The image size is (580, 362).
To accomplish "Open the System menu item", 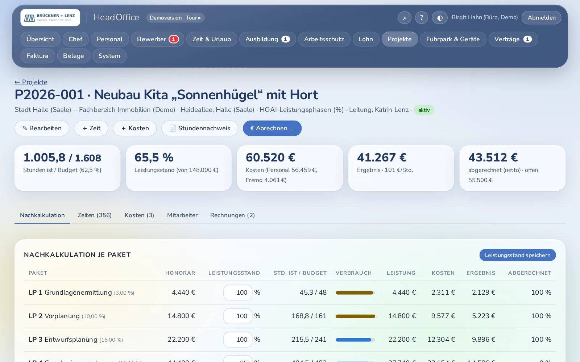I will pos(109,56).
